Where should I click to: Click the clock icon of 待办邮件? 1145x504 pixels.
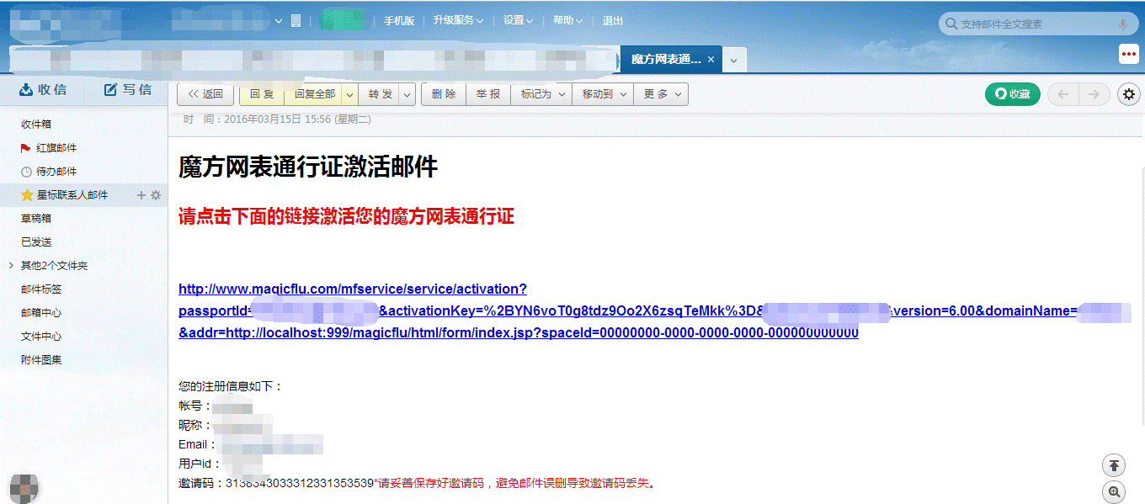[x=26, y=171]
